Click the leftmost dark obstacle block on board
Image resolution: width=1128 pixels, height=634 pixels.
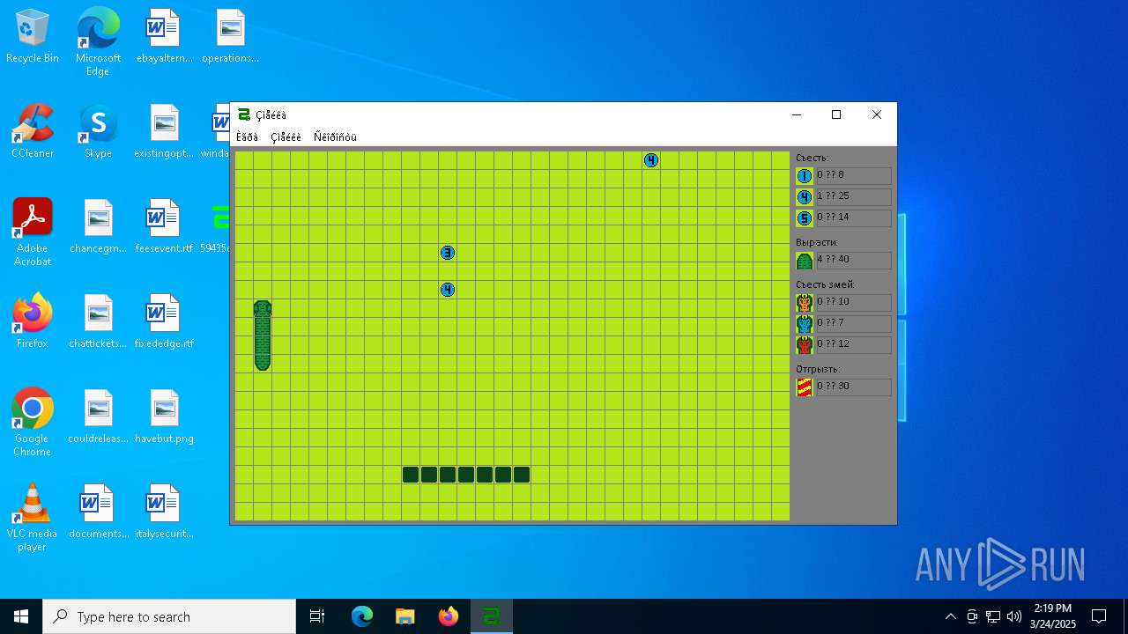coord(411,475)
